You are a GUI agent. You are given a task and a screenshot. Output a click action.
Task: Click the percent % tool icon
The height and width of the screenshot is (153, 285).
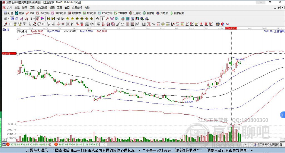click(154, 24)
